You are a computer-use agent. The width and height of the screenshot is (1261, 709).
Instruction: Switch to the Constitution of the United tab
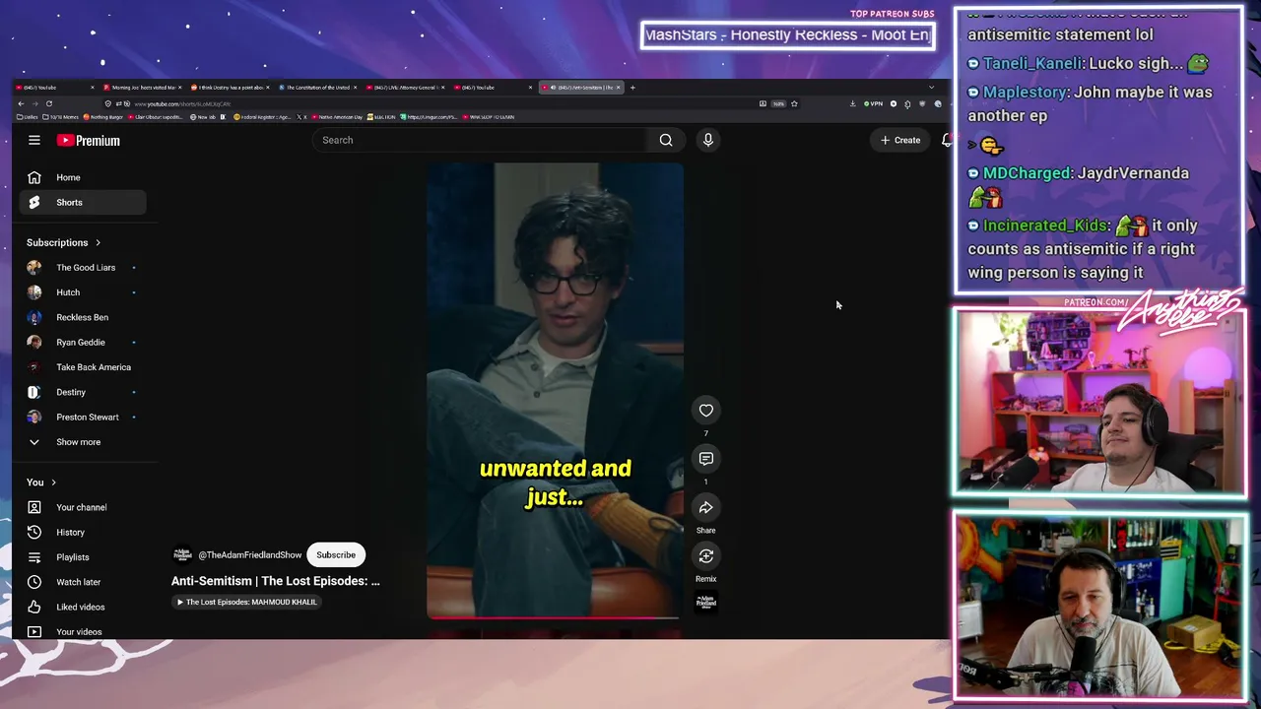pos(317,88)
